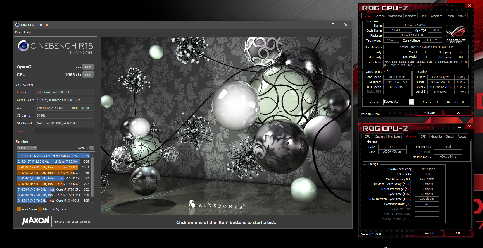Select ranking row 12C/24T Intel Xeon CPU X5650

pos(53,156)
